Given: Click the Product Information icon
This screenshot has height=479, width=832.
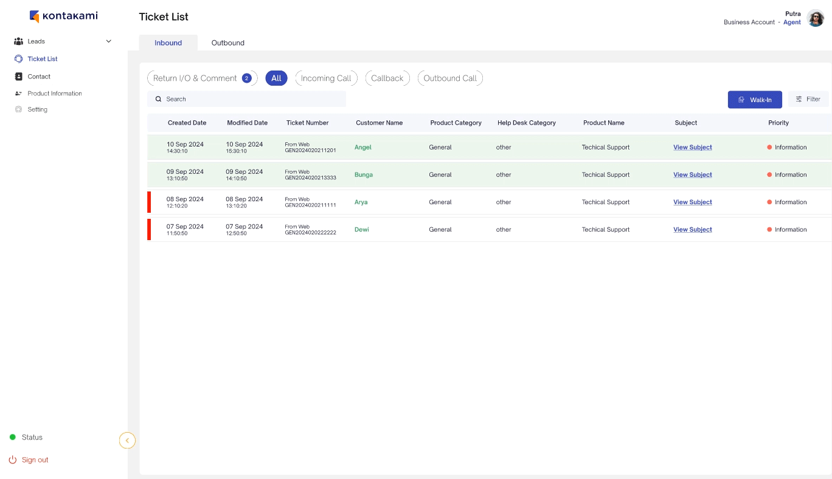Looking at the screenshot, I should tap(18, 94).
